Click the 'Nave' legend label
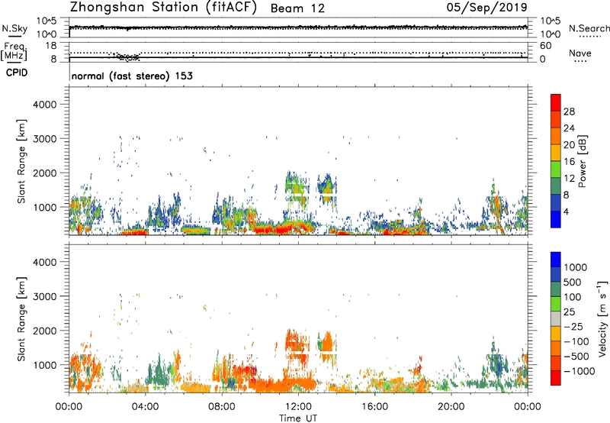This screenshot has width=610, height=423. (579, 53)
